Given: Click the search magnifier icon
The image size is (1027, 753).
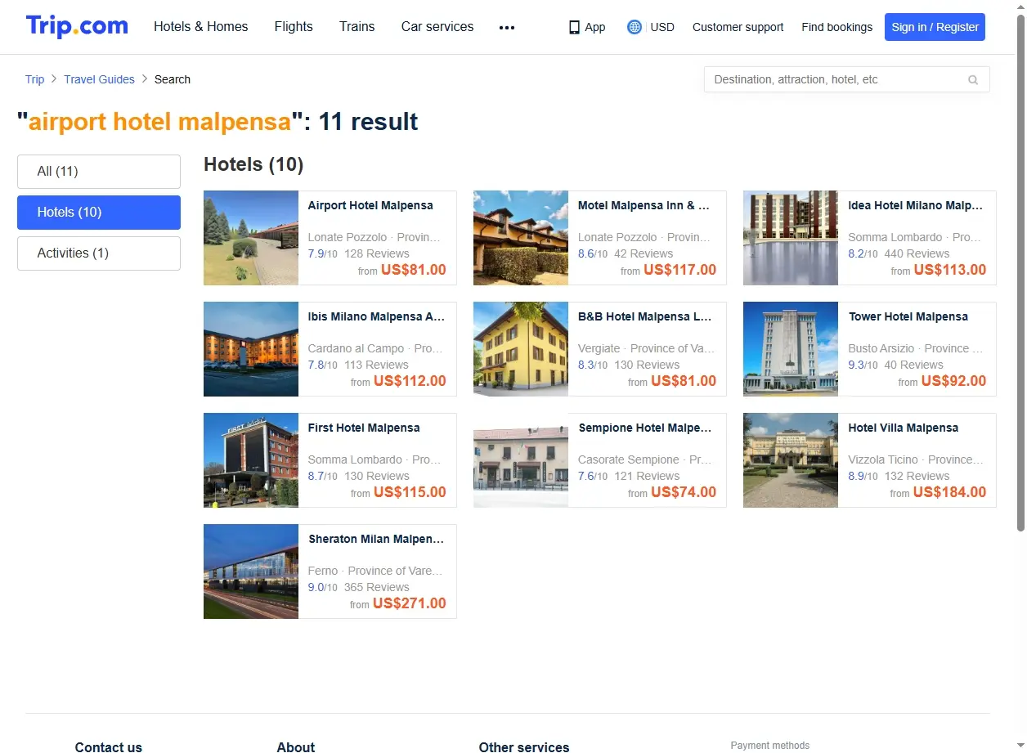Looking at the screenshot, I should coord(973,80).
